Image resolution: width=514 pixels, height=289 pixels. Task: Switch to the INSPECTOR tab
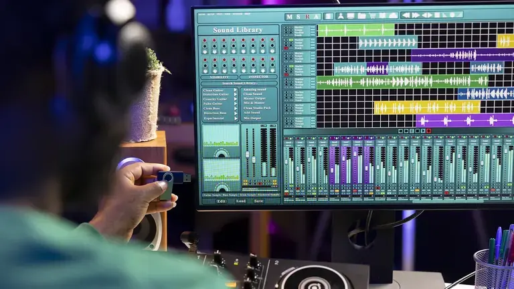click(258, 78)
